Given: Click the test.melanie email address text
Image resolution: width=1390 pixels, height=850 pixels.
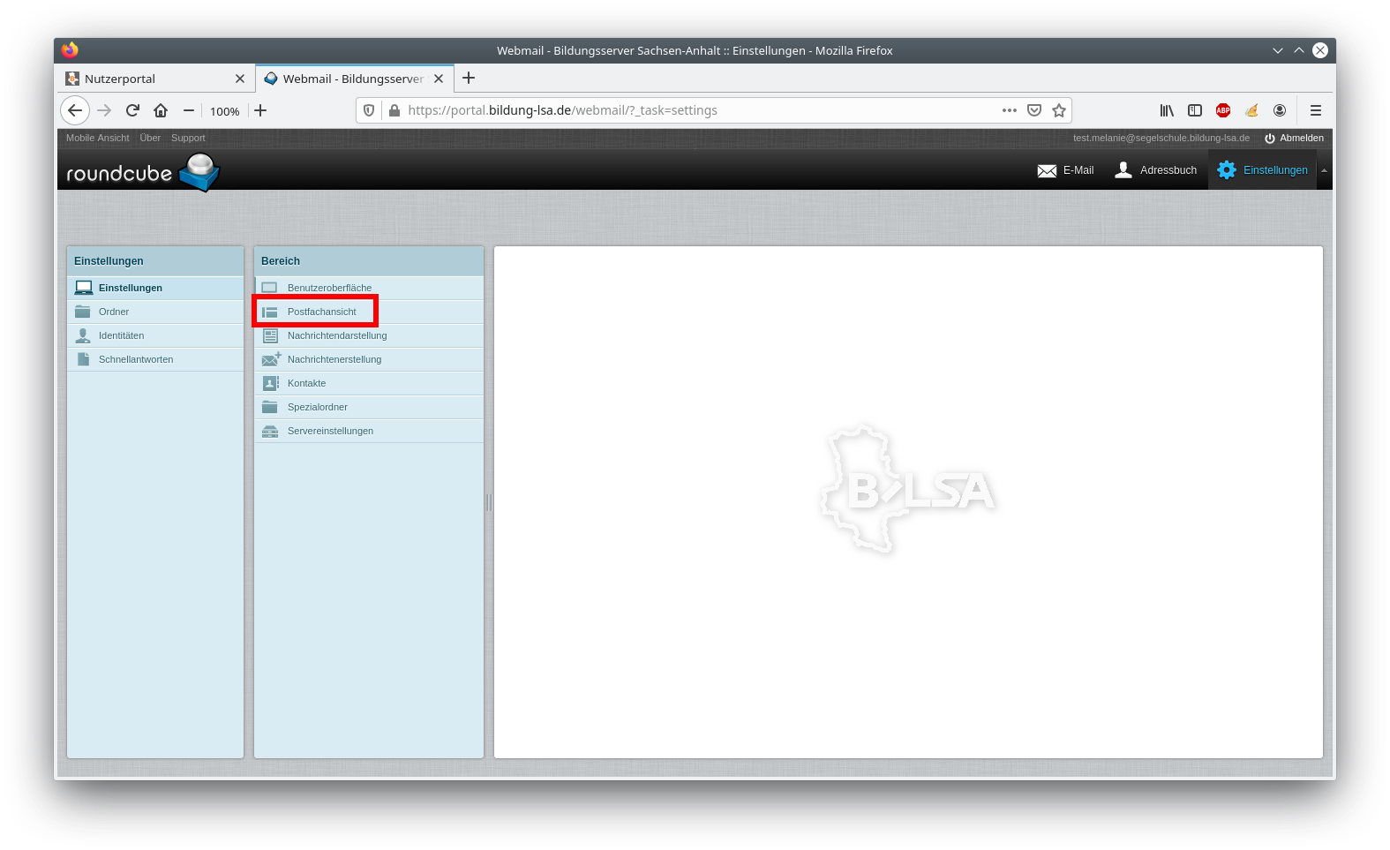Looking at the screenshot, I should [1161, 138].
